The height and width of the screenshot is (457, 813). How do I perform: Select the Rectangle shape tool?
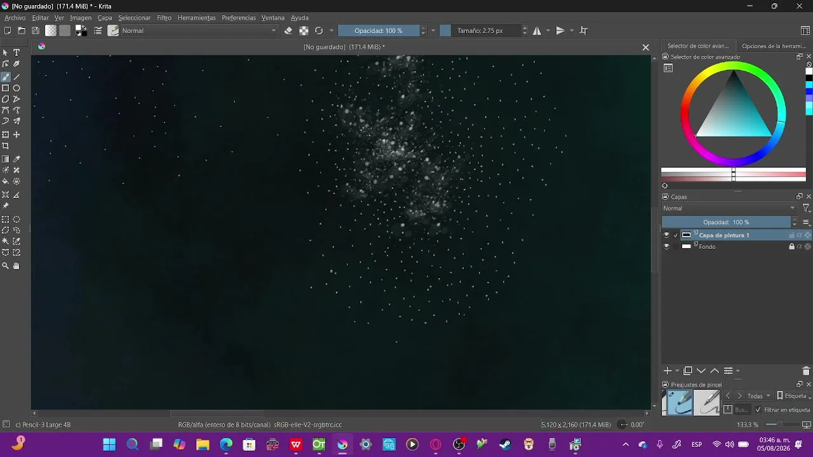click(x=6, y=88)
